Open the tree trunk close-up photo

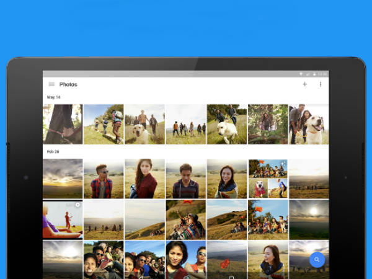[x=62, y=124]
